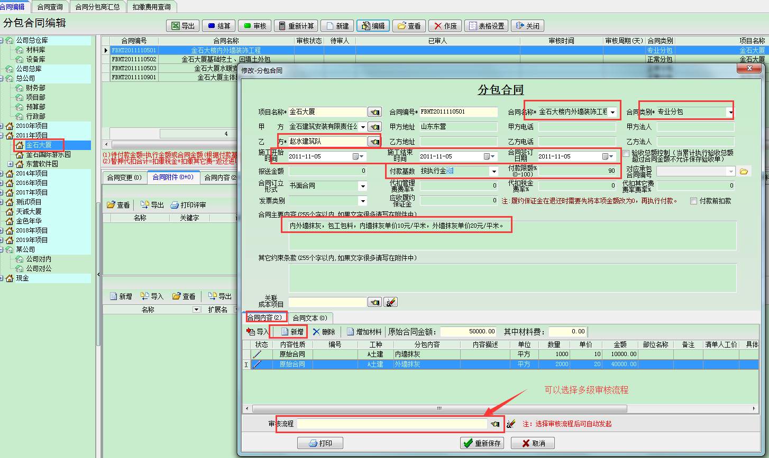Click the 增加材料 add material icon
Viewport: 769px width, 458px height.
351,332
